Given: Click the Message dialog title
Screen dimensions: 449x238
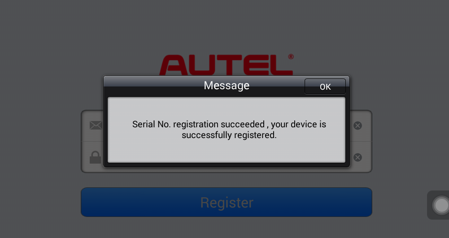Looking at the screenshot, I should 227,86.
